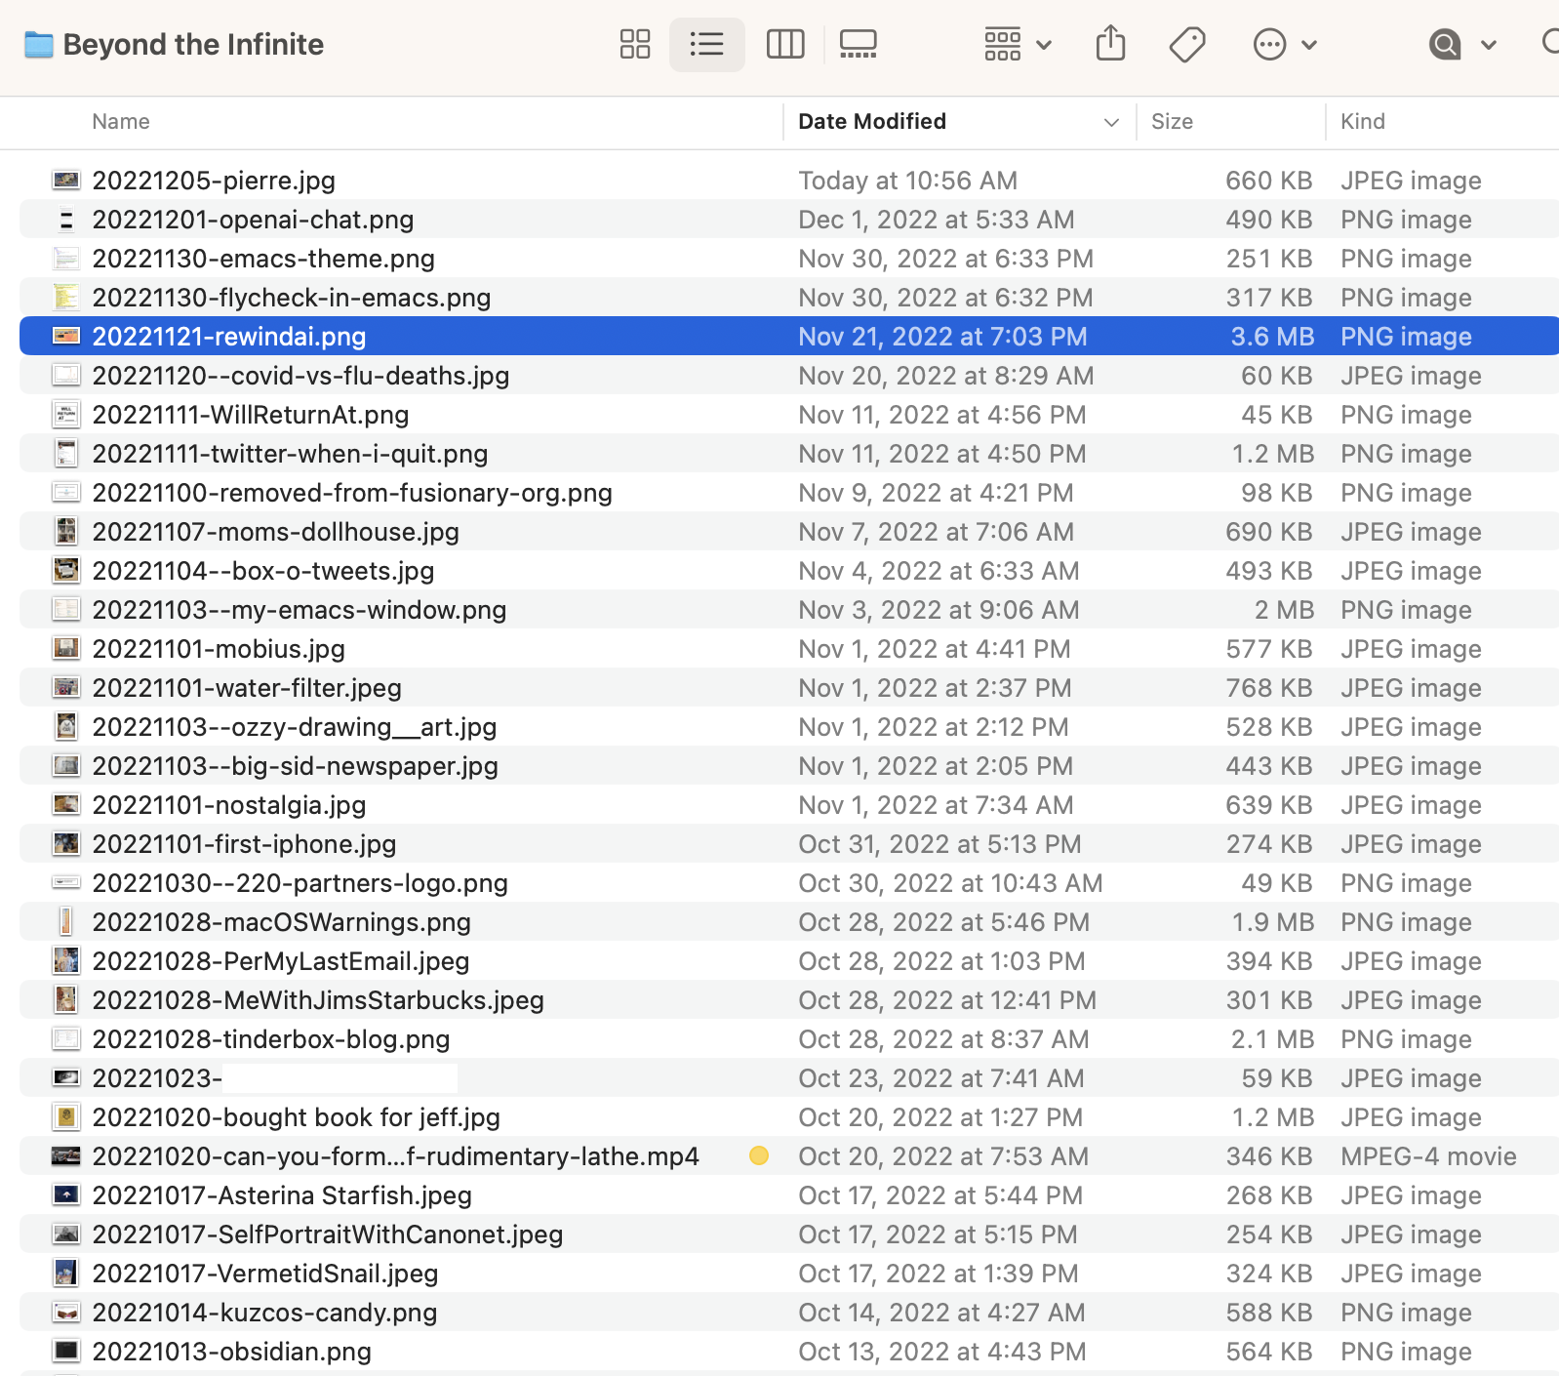This screenshot has width=1559, height=1376.
Task: Sort files by Kind column
Action: [x=1362, y=122]
